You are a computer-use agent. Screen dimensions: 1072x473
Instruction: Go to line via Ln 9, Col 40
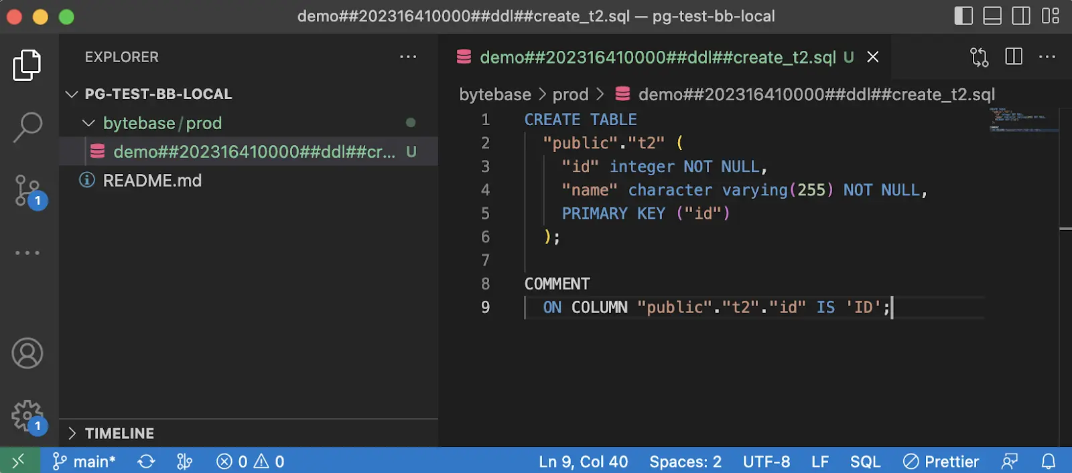(584, 462)
